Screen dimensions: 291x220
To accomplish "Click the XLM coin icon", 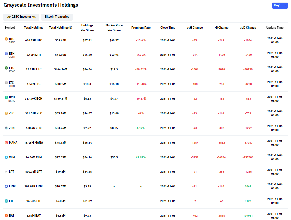I will (6, 157).
